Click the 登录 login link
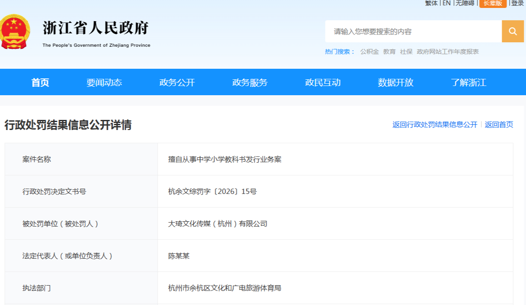Screen dimensions: 526x305 coord(517,3)
